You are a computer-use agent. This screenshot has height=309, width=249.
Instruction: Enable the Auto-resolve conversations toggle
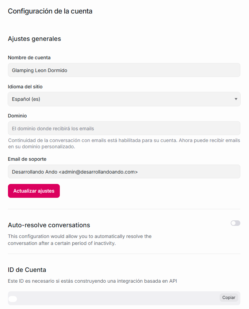pos(236,223)
